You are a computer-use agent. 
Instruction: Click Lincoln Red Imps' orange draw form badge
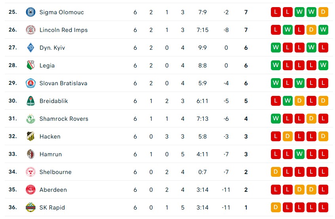click(x=311, y=30)
